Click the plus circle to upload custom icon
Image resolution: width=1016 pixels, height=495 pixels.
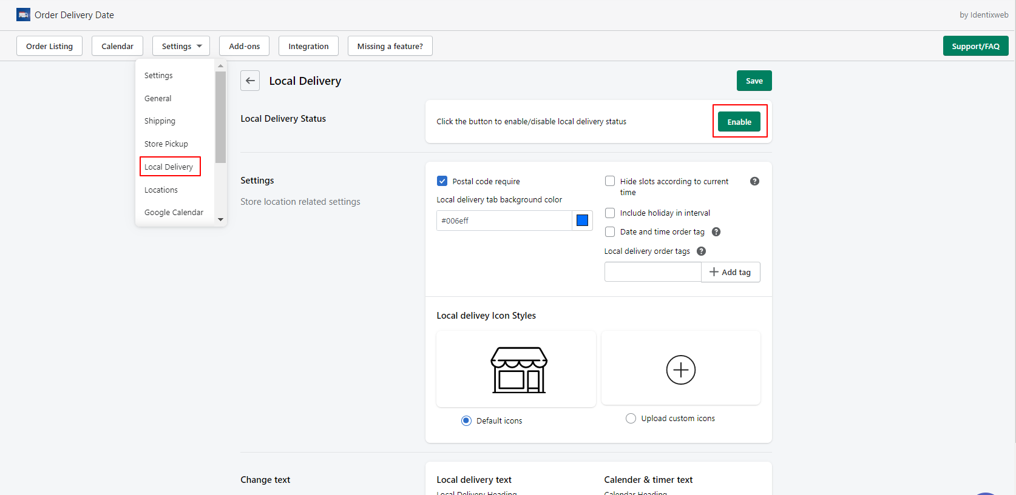(x=681, y=370)
